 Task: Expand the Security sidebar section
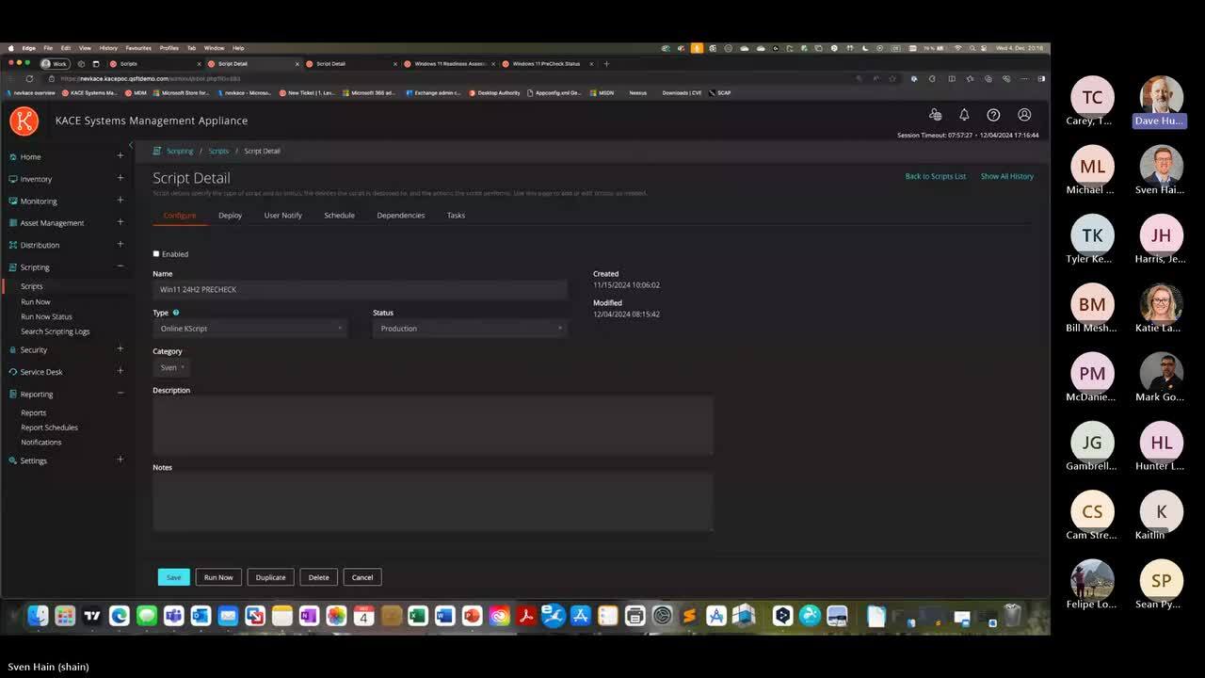pos(120,349)
